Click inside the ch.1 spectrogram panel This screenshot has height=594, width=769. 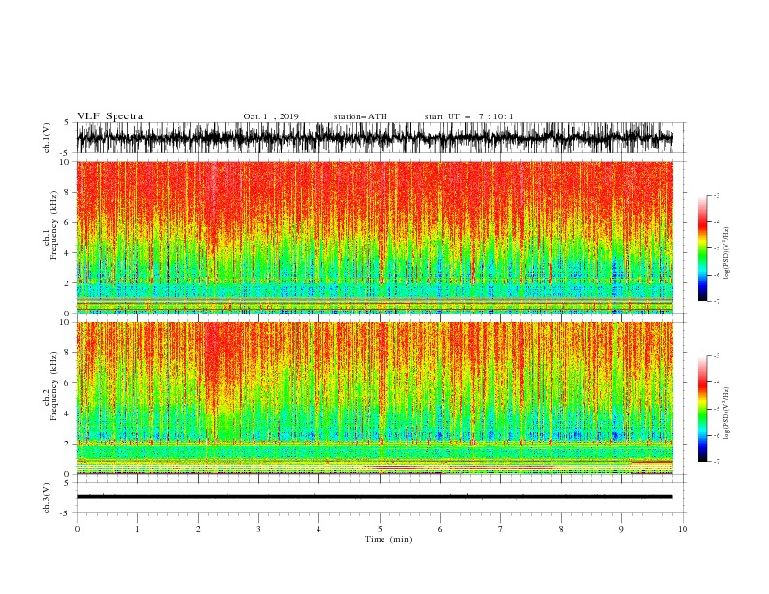tap(374, 237)
